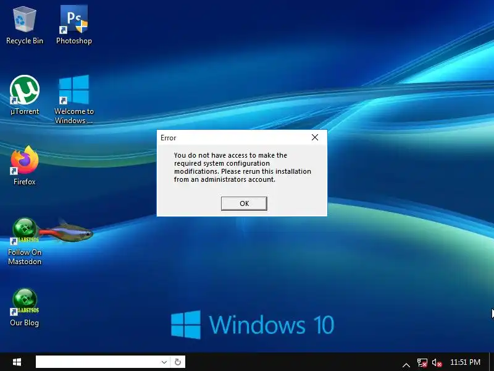Select the Photoshop desktop shortcut
The image size is (494, 371).
(x=73, y=26)
